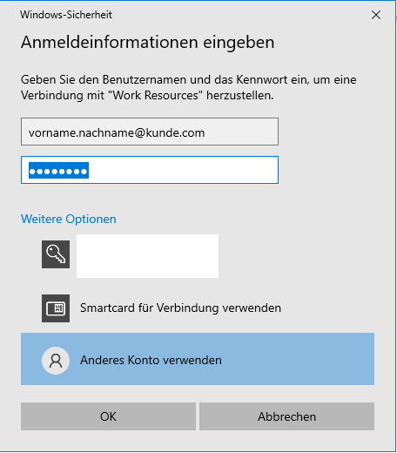The width and height of the screenshot is (397, 453).
Task: Click the instruction text about Benutzernamen und Kennwort
Action: (x=189, y=87)
